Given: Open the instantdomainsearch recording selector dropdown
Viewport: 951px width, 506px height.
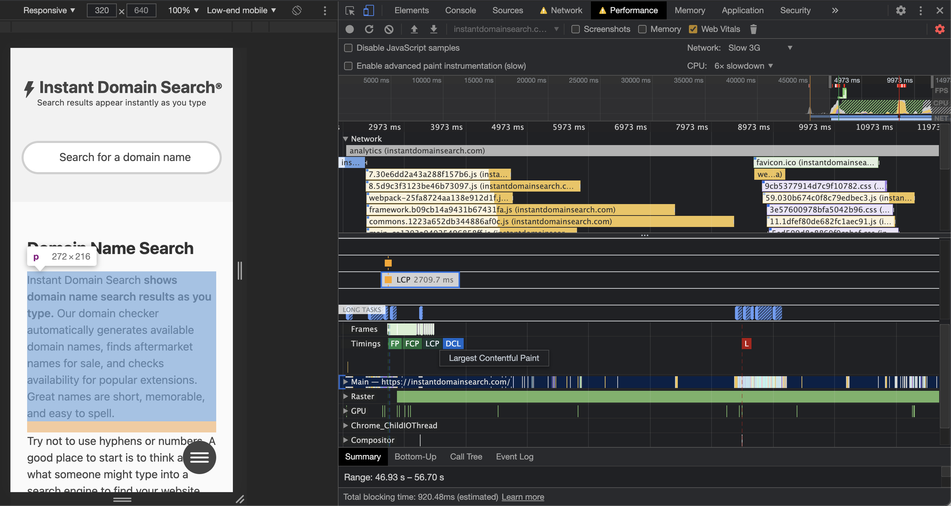Looking at the screenshot, I should (x=506, y=29).
